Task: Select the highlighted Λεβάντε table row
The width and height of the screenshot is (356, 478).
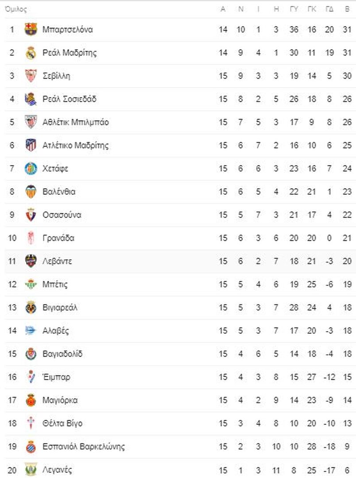Action: (x=180, y=261)
